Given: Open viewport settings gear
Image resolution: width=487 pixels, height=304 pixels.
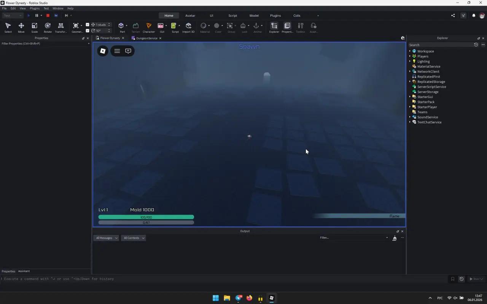Looking at the screenshot, I should click(403, 38).
